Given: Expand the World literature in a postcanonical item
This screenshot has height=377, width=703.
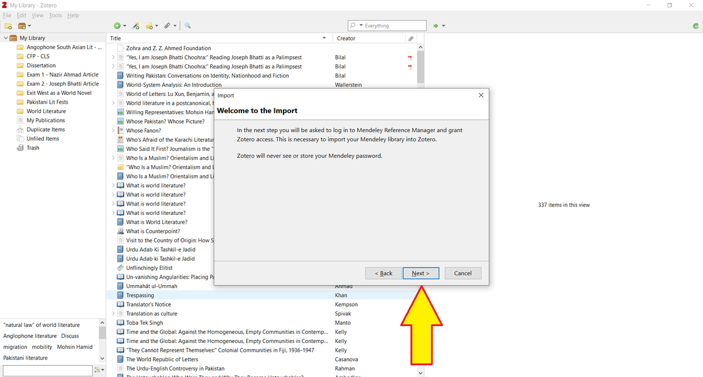Looking at the screenshot, I should click(x=113, y=103).
